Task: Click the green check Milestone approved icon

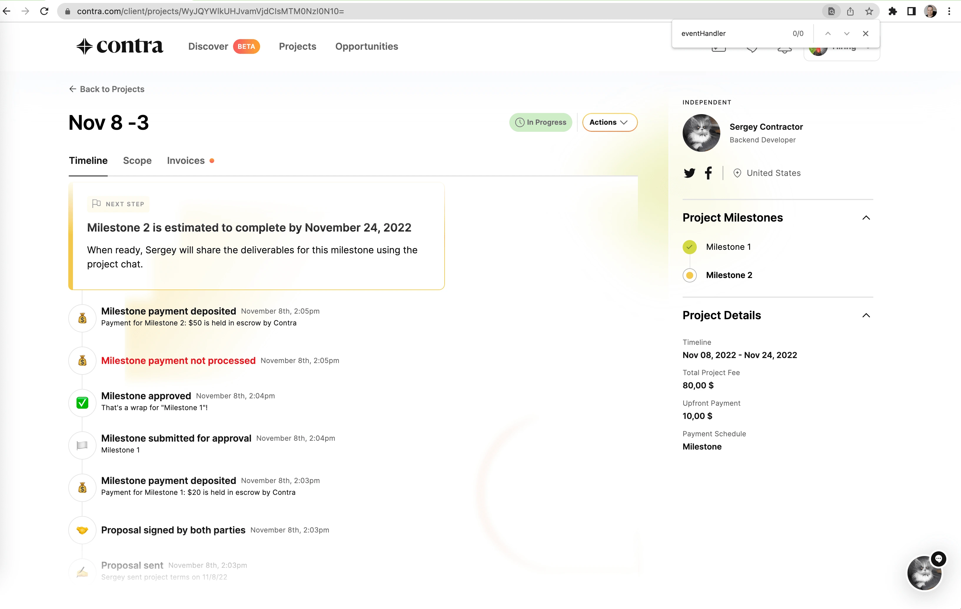Action: tap(82, 403)
